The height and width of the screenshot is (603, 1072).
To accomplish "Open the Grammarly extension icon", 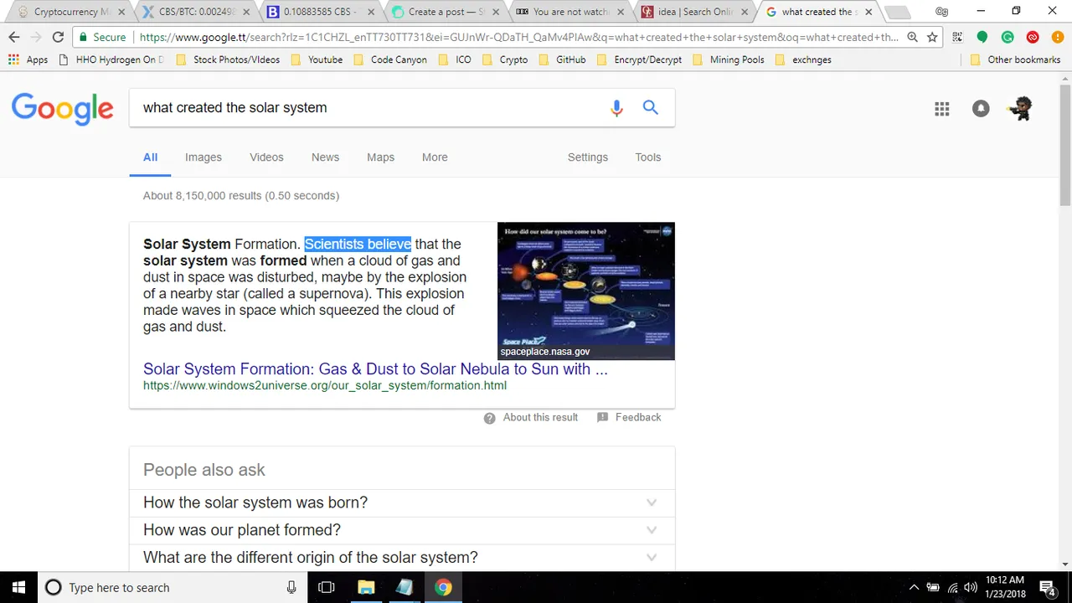I will pyautogui.click(x=1008, y=37).
